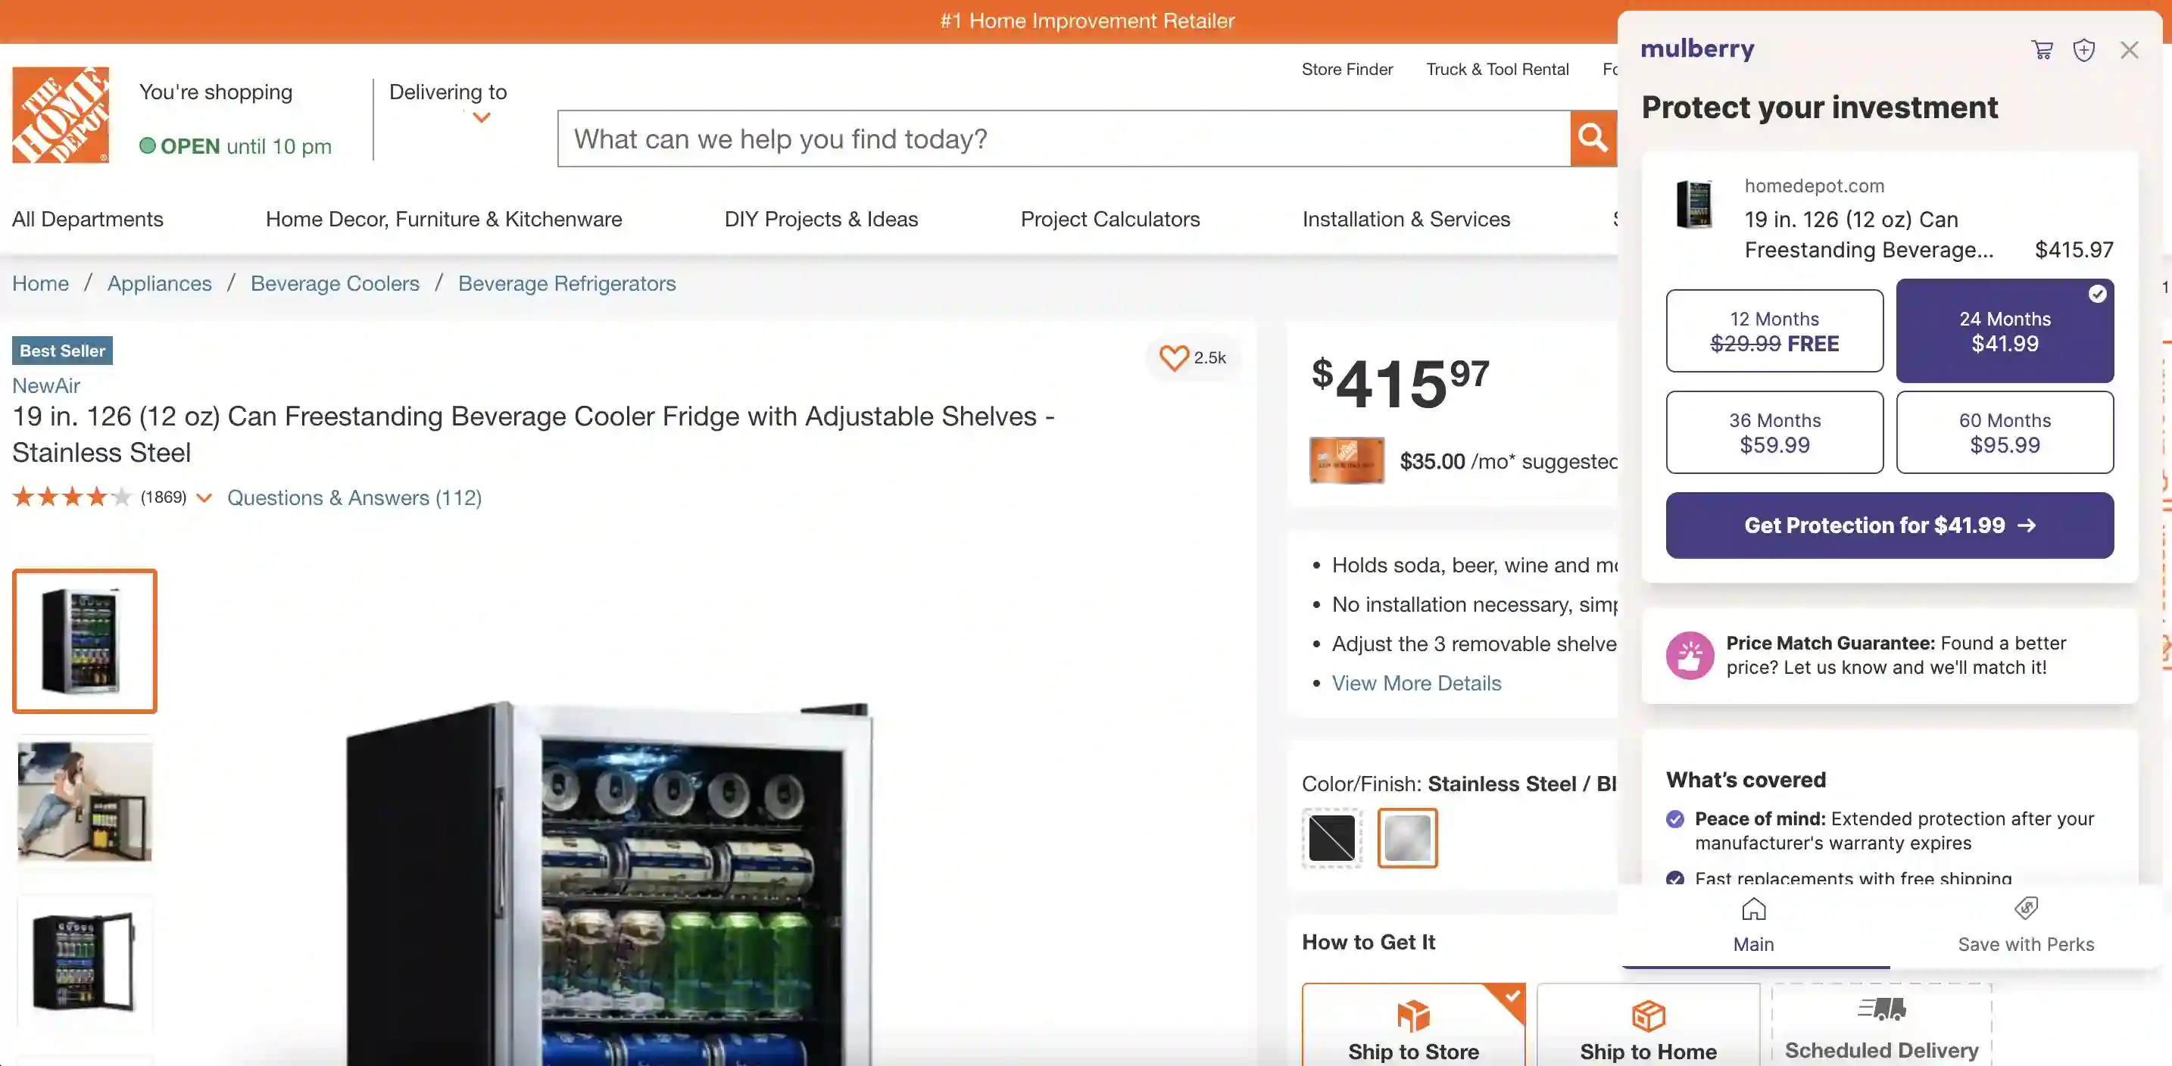Click the Price Match Guarantee text
The height and width of the screenshot is (1066, 2172).
(x=1896, y=655)
